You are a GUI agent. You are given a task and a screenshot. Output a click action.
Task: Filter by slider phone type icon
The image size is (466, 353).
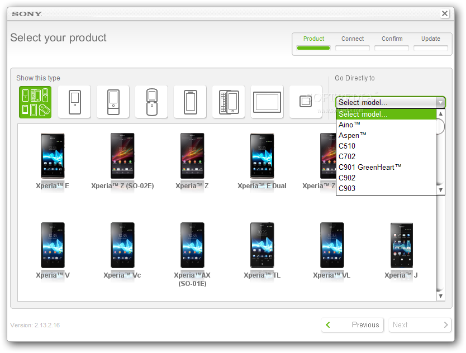click(113, 102)
